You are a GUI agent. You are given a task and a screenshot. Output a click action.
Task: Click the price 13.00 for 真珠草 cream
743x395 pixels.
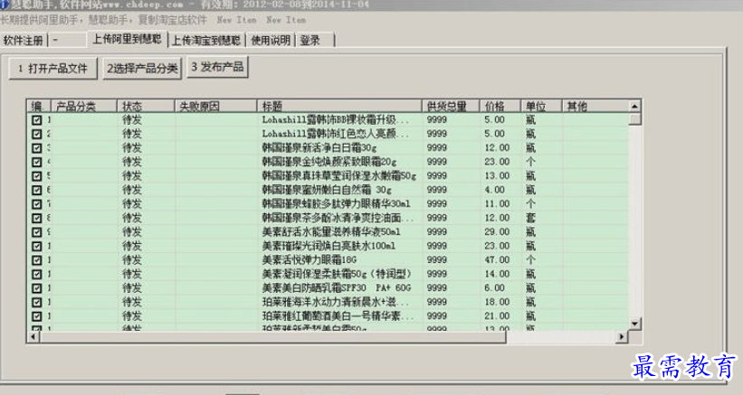(x=497, y=176)
